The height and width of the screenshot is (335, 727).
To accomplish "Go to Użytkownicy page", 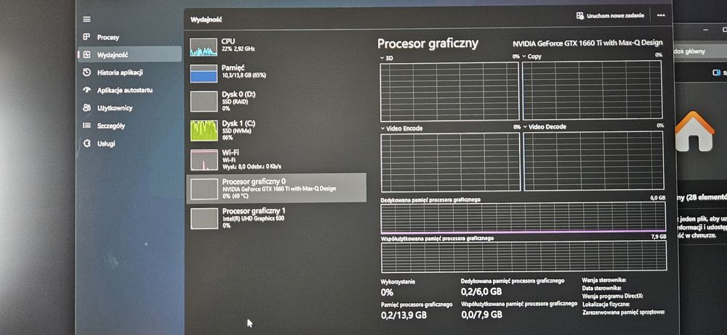I will click(115, 108).
